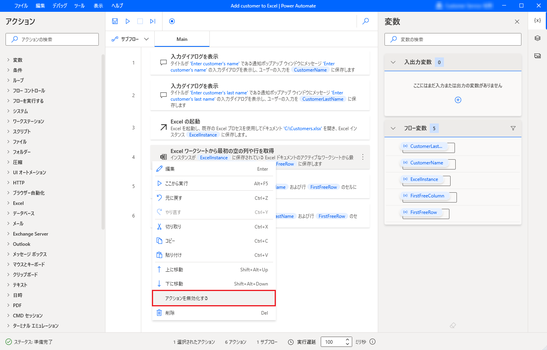
Task: Open flow search magnifier icon
Action: 366,21
